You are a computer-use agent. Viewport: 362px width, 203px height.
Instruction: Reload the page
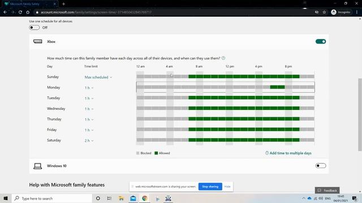point(20,12)
